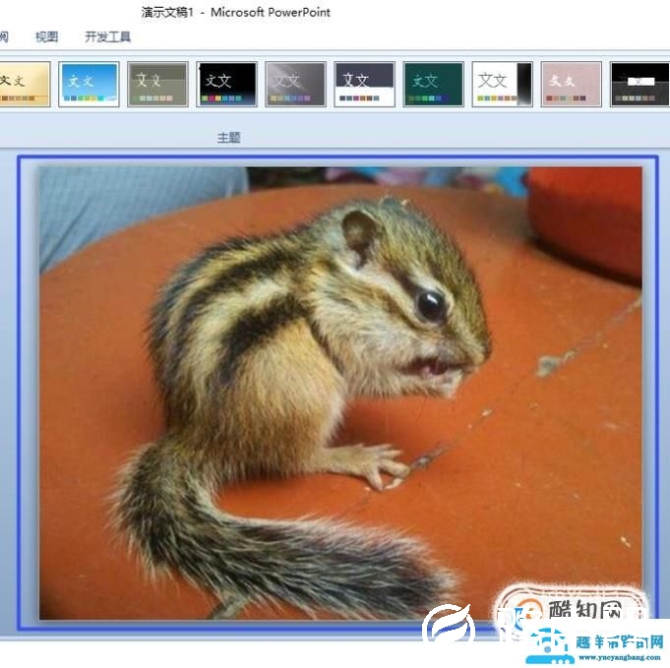Apply the black theme with colorful dots
Viewport: 670px width, 668px height.
226,84
